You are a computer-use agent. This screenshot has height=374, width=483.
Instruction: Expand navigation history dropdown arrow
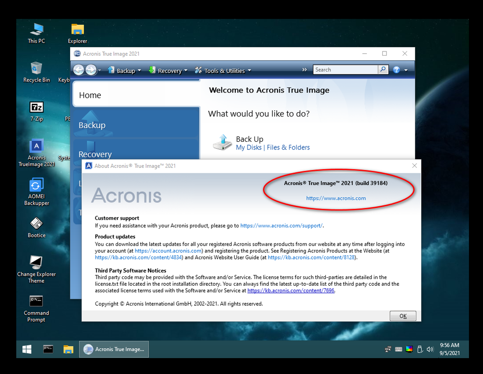pos(100,71)
